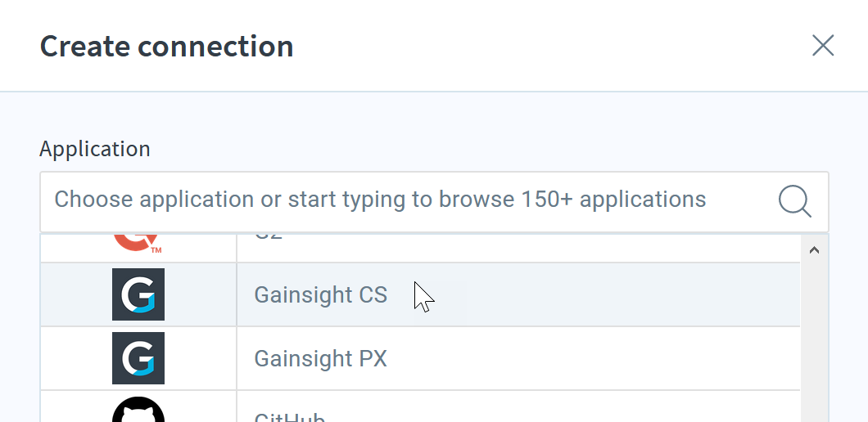Viewport: 868px width, 422px height.
Task: Click the Gainsight PX logo icon
Action: click(x=138, y=358)
